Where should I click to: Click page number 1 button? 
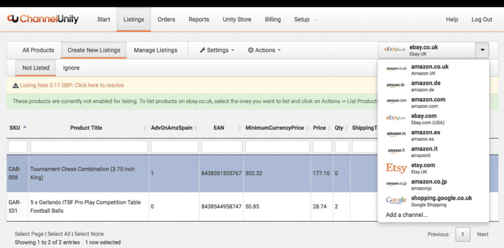[463, 234]
